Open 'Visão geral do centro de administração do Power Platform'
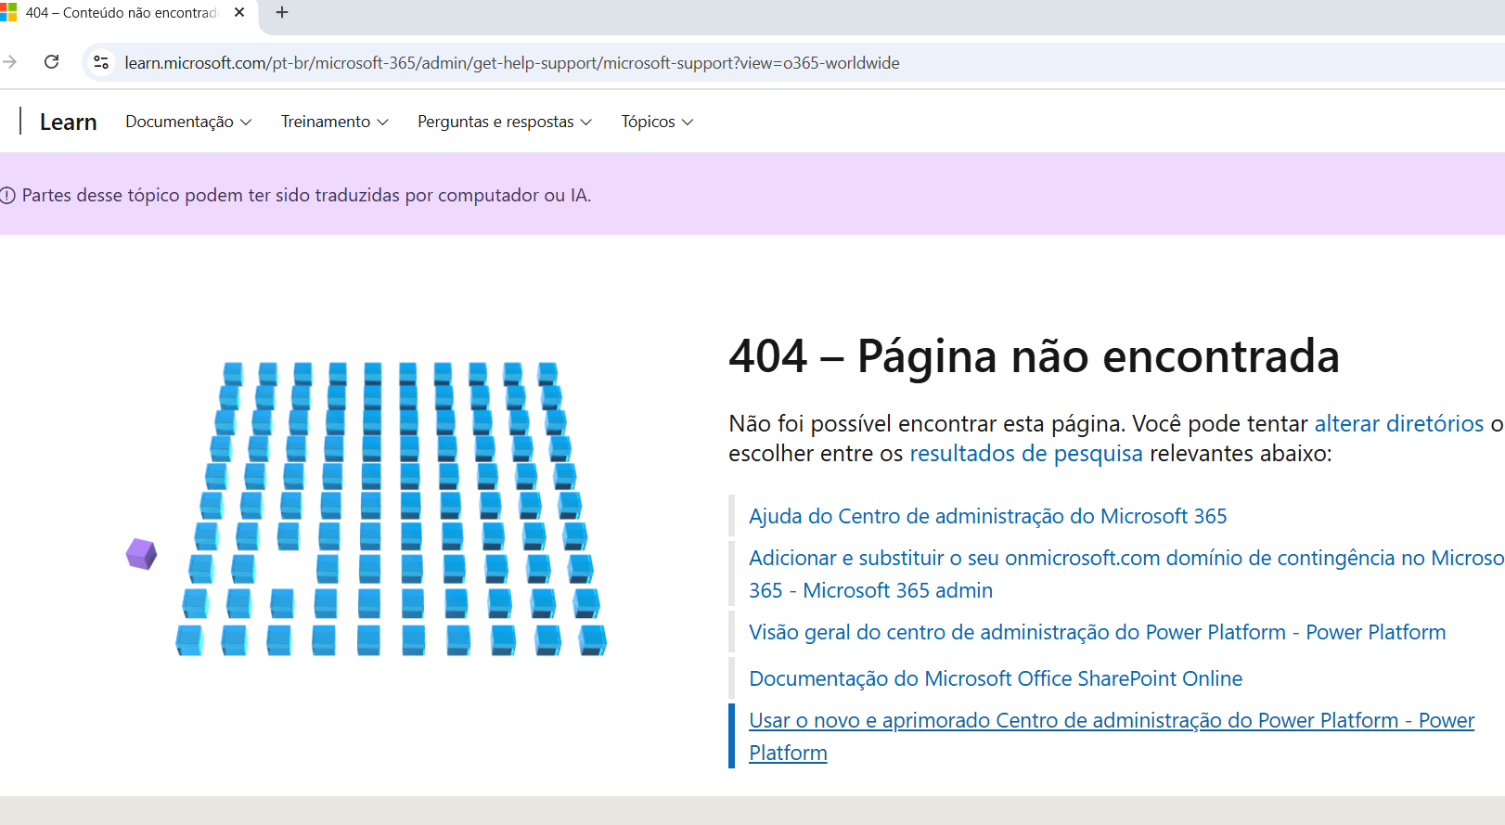The image size is (1505, 825). click(x=1097, y=632)
